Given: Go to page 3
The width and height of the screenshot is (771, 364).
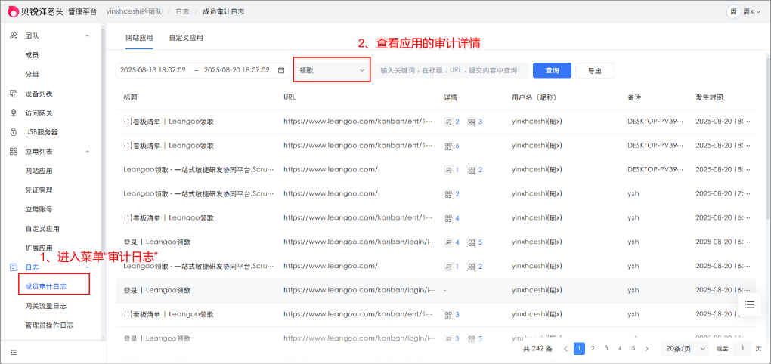Looking at the screenshot, I should click(606, 348).
